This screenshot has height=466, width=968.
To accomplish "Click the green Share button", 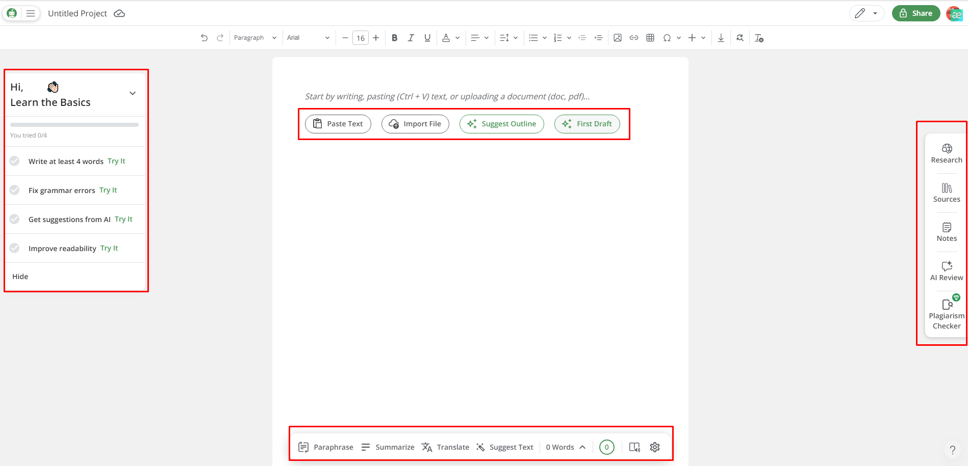I will (916, 13).
